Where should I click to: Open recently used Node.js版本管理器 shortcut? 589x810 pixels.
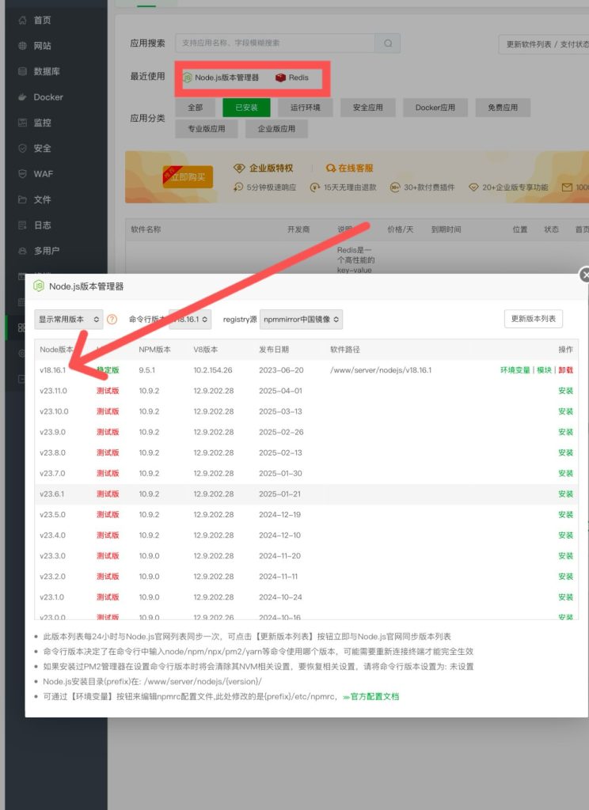(x=222, y=78)
